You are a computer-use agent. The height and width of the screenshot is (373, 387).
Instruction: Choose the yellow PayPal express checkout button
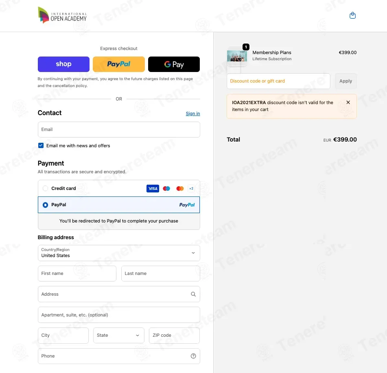pos(119,64)
